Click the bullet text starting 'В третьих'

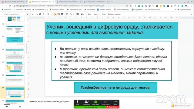112,73
